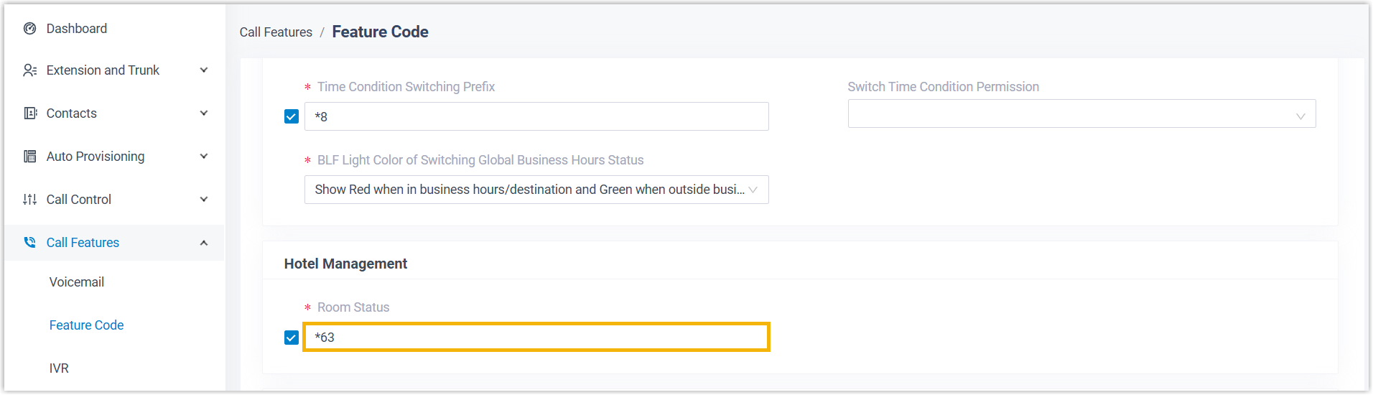Go to Feature Code in sidebar
1373x395 pixels.
tap(86, 325)
